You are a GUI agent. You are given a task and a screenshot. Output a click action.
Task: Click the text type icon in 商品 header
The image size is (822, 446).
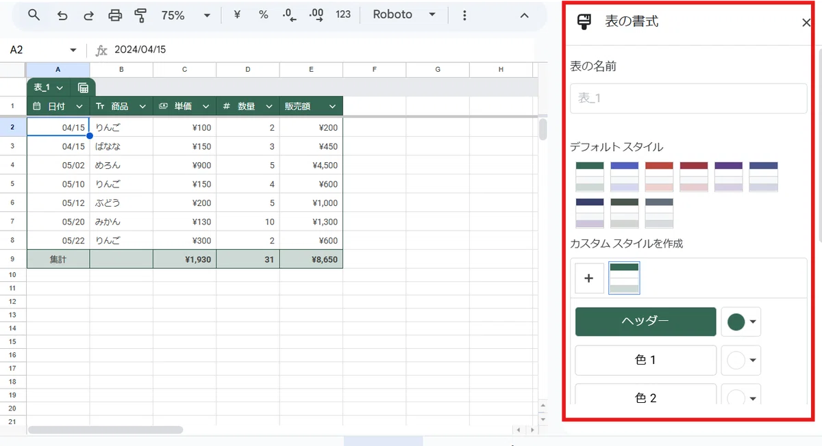point(100,107)
